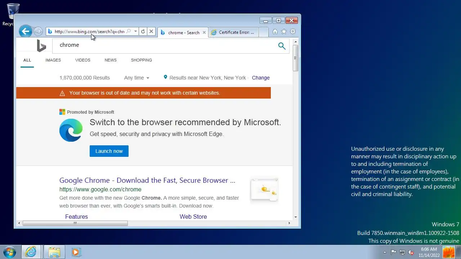The height and width of the screenshot is (259, 461).
Task: Select the NEWS results tab
Action: pos(111,60)
